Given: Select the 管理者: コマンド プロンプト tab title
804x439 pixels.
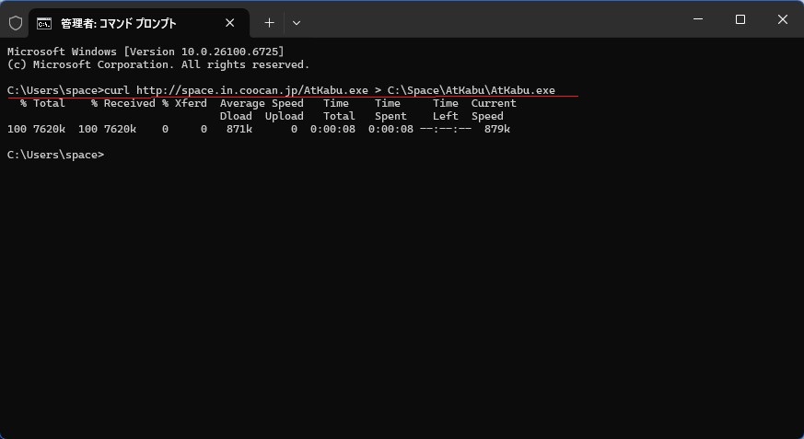Looking at the screenshot, I should 118,22.
